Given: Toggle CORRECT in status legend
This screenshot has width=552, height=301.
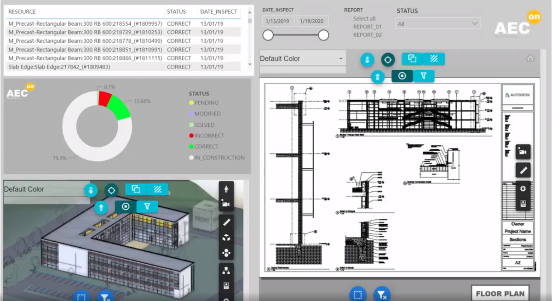Looking at the screenshot, I should tap(204, 147).
